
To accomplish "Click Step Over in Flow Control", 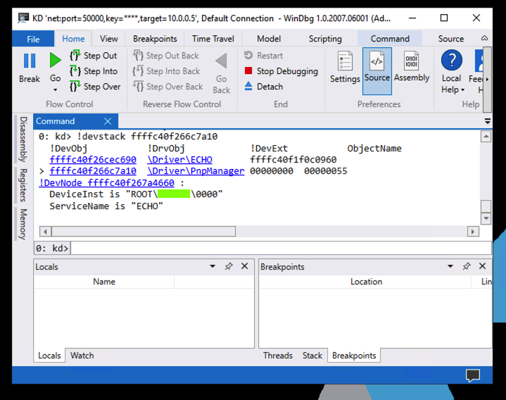I will [x=95, y=87].
